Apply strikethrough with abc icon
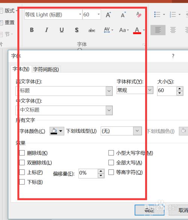 92,30
